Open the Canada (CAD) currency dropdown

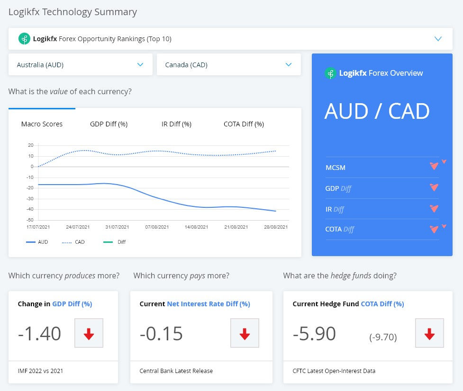click(228, 64)
